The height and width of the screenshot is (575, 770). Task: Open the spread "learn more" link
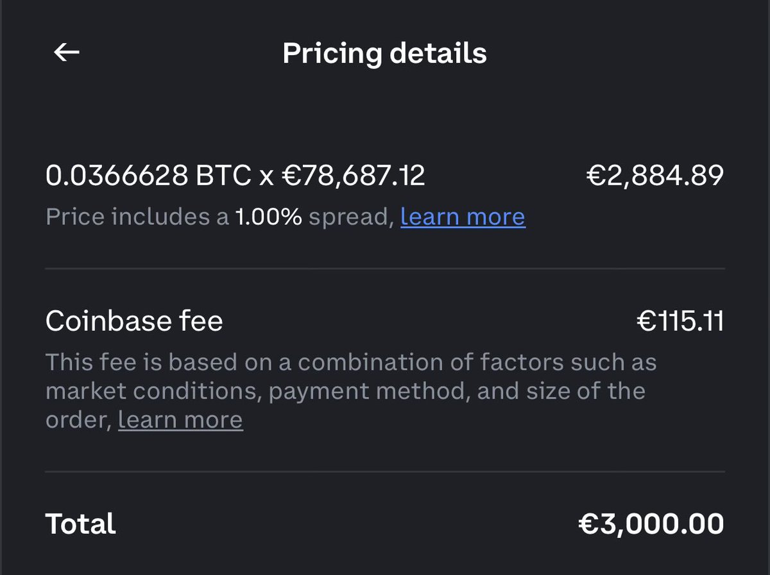[x=463, y=217]
